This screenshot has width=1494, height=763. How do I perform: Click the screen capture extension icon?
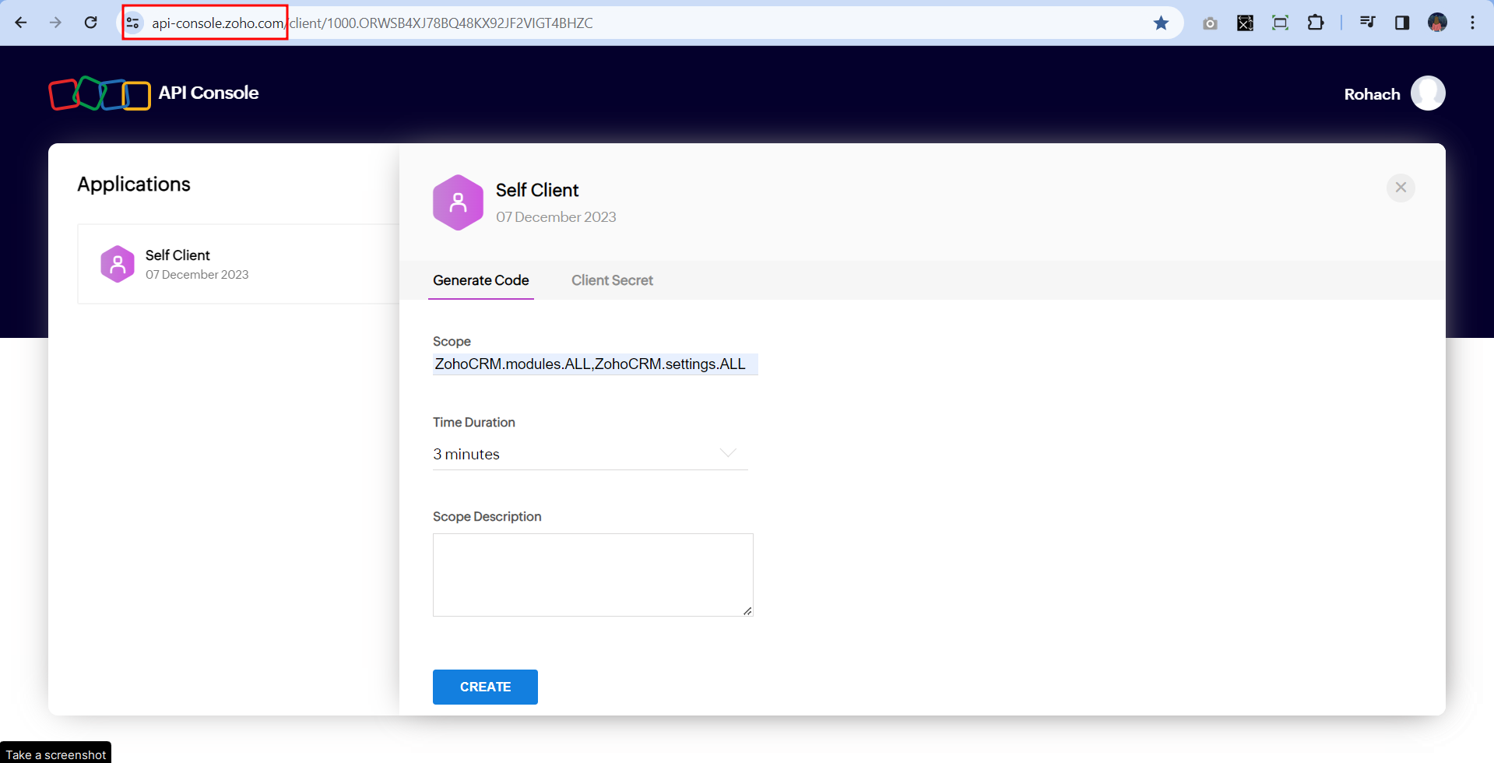point(1280,23)
